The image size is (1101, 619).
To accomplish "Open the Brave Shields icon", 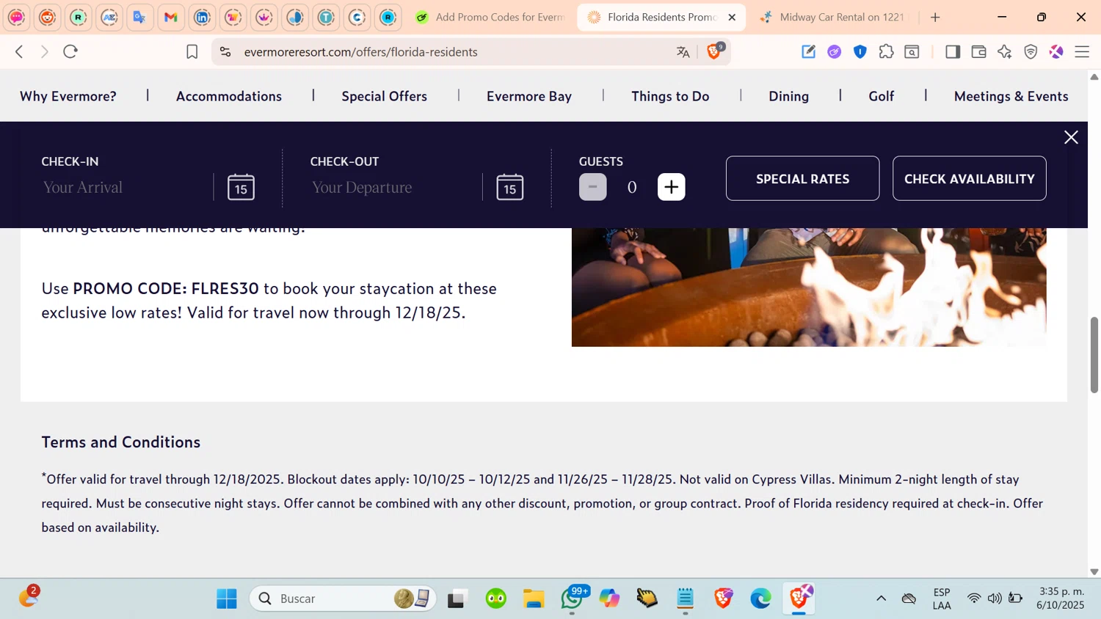I will pos(714,51).
